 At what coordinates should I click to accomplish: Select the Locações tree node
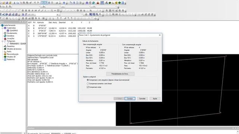(10, 38)
